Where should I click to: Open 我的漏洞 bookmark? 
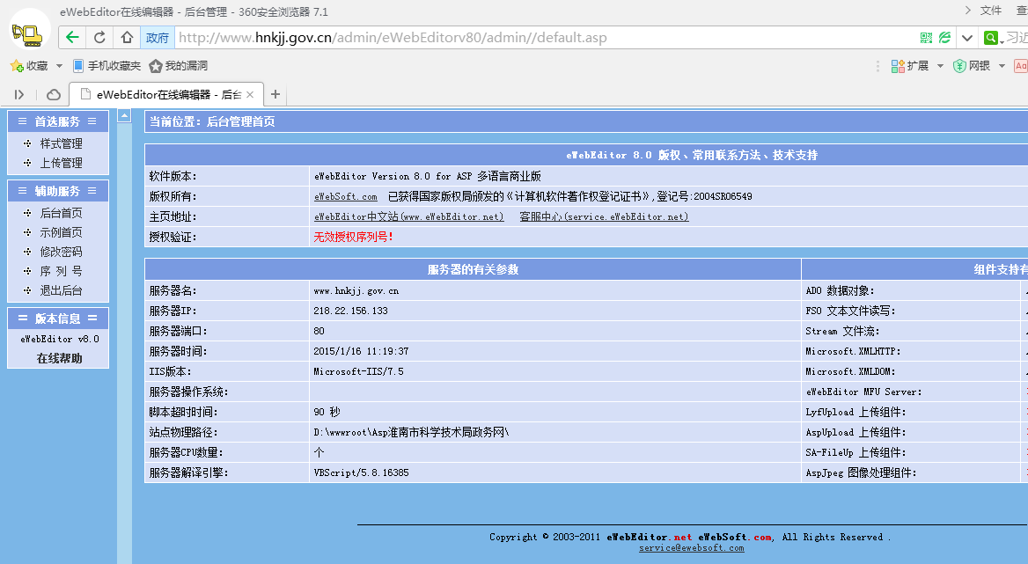point(179,65)
